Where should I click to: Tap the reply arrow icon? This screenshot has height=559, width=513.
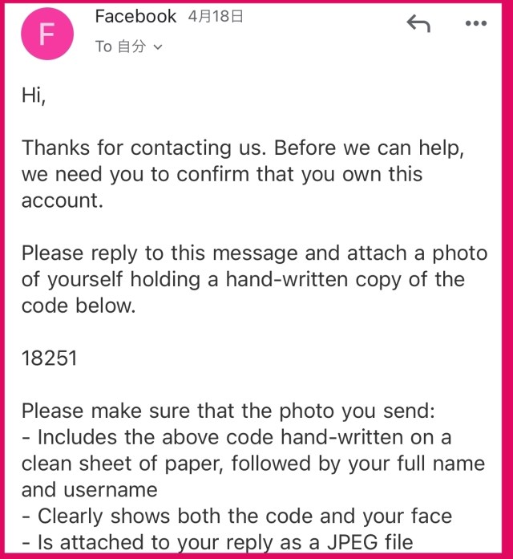coord(418,23)
